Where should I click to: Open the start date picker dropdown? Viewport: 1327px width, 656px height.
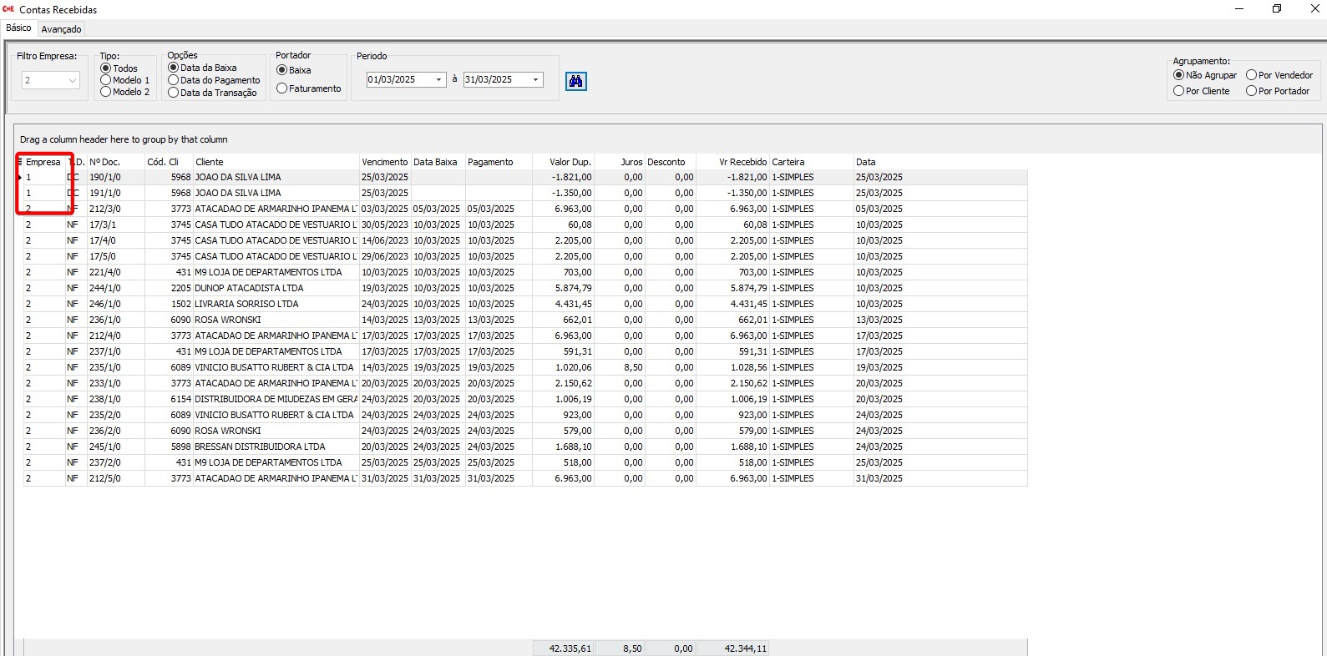click(438, 80)
